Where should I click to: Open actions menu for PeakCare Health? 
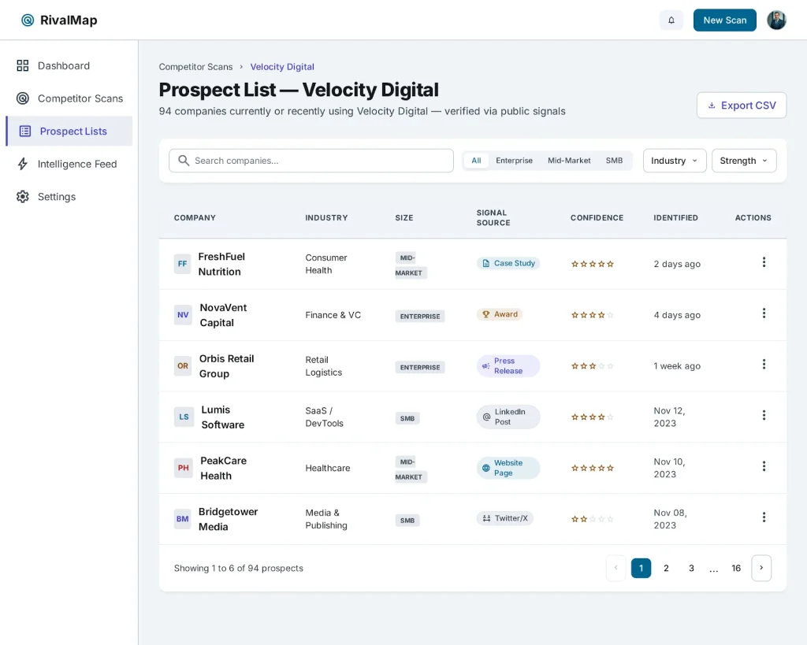(764, 466)
